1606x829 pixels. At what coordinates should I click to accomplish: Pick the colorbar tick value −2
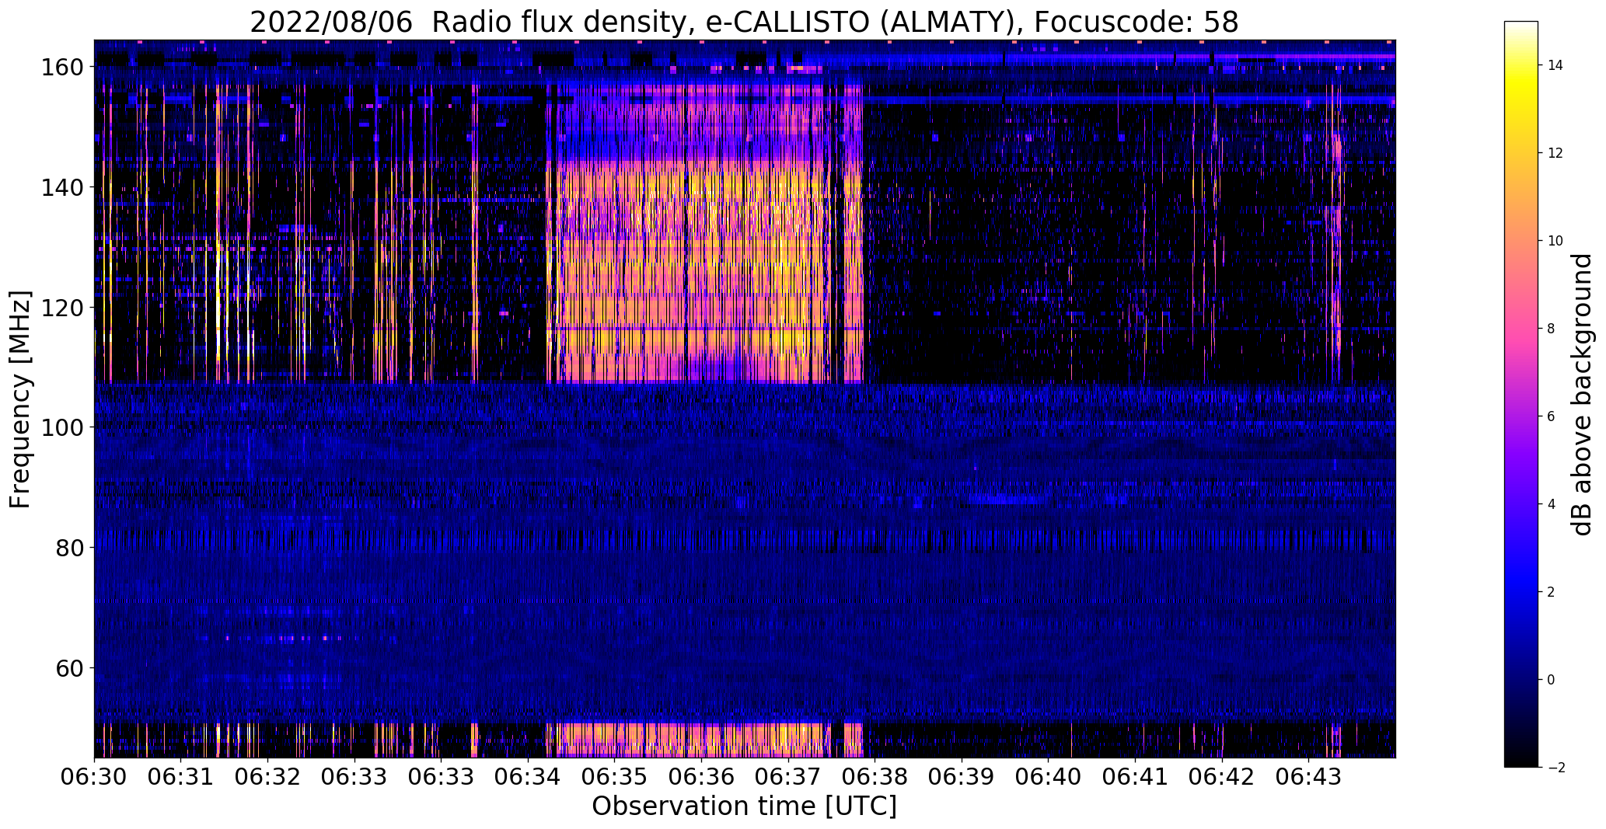[1555, 768]
